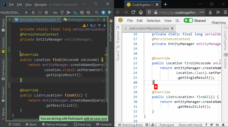
Task: Open the Navigate menu in IntelliJ
Action: pos(41,5)
